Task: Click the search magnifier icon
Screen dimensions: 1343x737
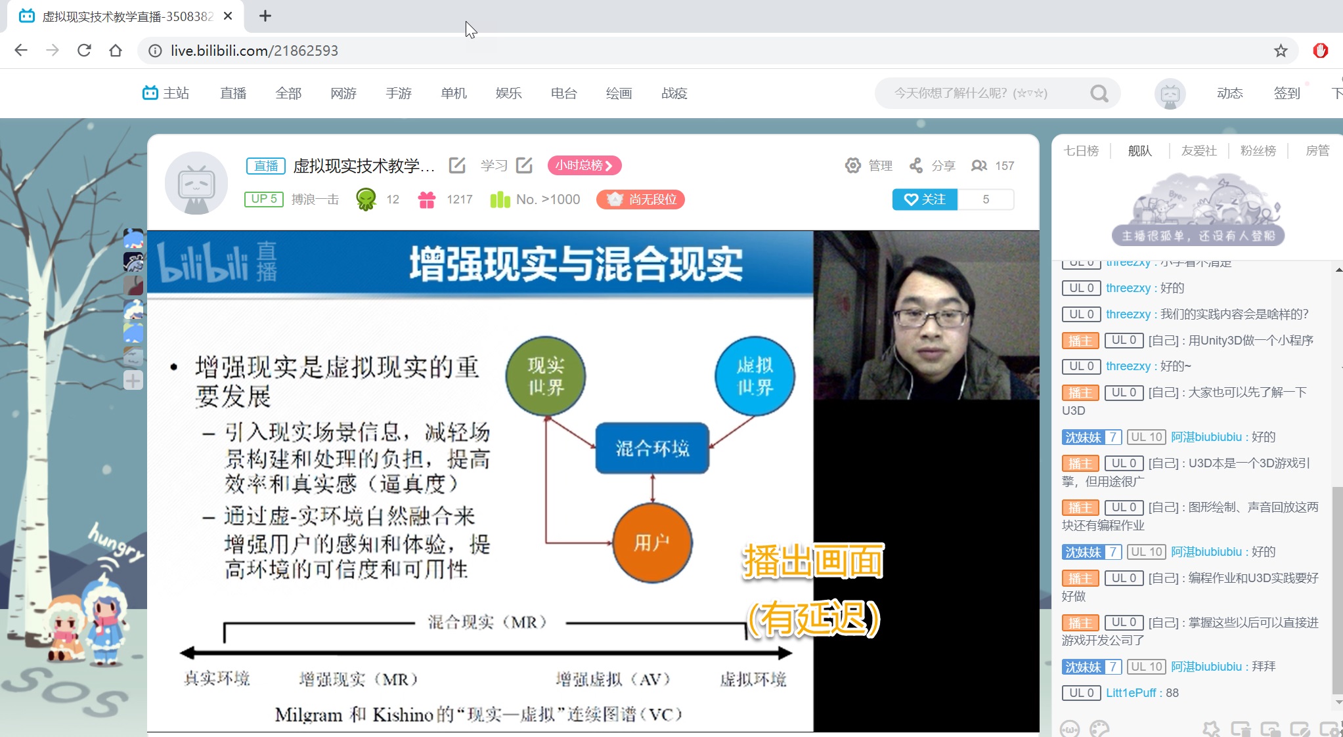Action: (x=1099, y=93)
